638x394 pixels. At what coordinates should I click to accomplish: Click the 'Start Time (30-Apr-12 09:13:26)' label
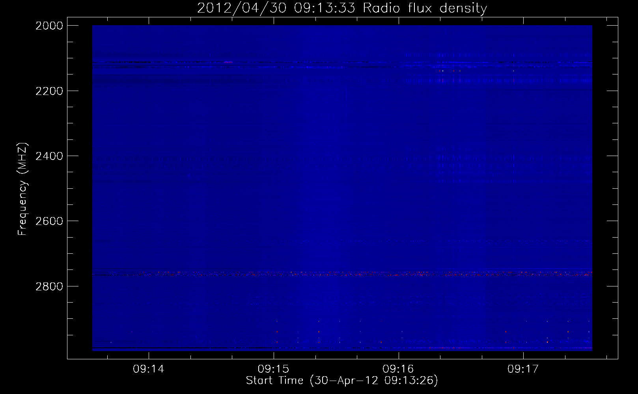342,381
